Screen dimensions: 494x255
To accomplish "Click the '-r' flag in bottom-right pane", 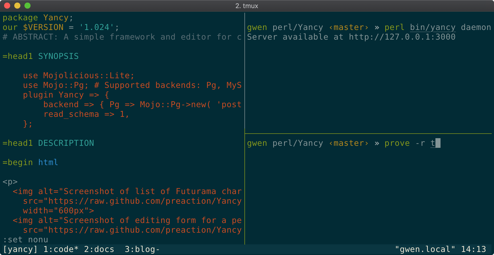I will pos(420,143).
